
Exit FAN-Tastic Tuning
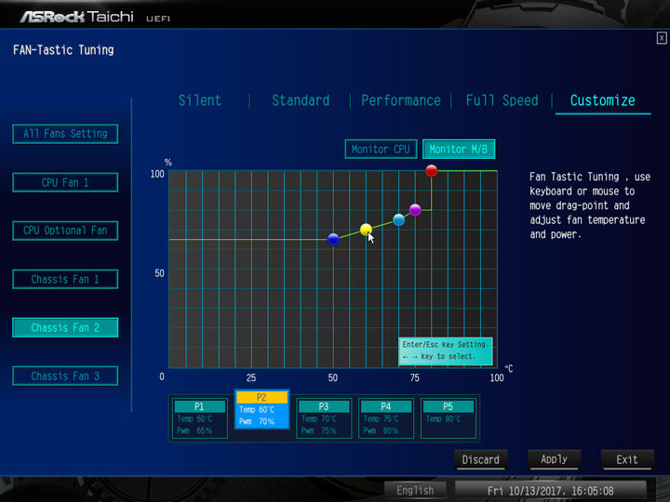[627, 460]
